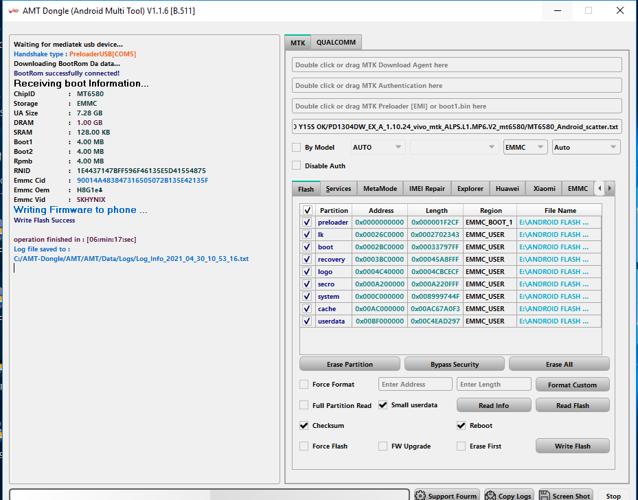638x500 pixels.
Task: Click the Copy Logs bug icon
Action: 490,495
